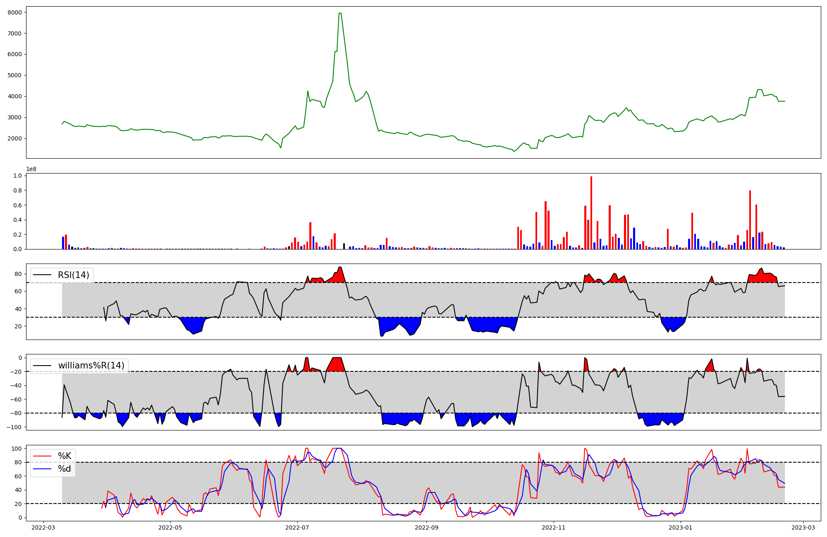Click the williams%R(14) legend entry
The width and height of the screenshot is (827, 537).
tap(91, 366)
